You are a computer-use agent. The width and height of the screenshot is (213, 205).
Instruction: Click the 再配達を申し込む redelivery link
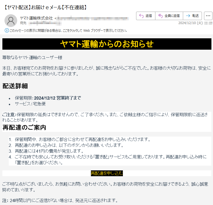pyautogui.click(x=107, y=173)
